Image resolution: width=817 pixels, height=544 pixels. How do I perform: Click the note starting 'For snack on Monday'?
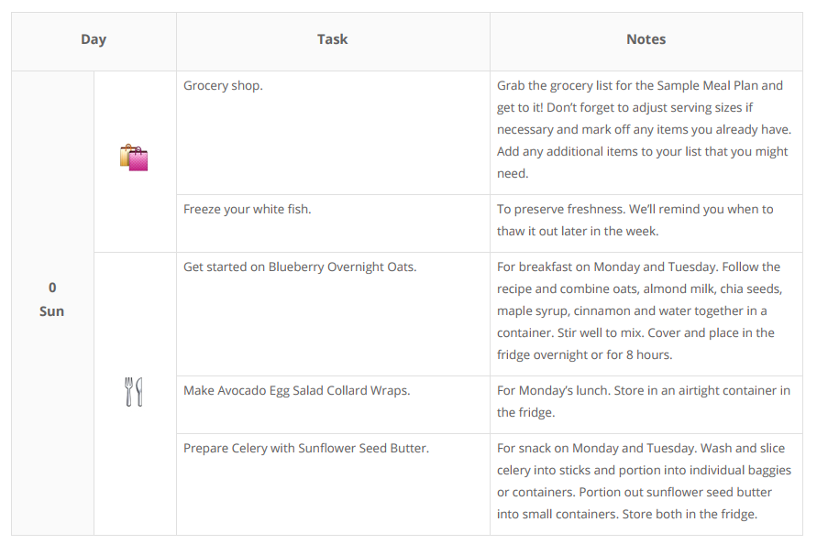pos(644,481)
